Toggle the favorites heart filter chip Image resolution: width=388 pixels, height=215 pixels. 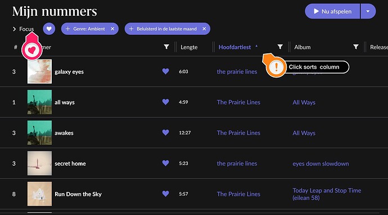49,29
